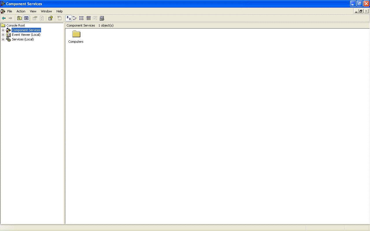
Task: Switch to Detail view icon
Action: click(88, 18)
